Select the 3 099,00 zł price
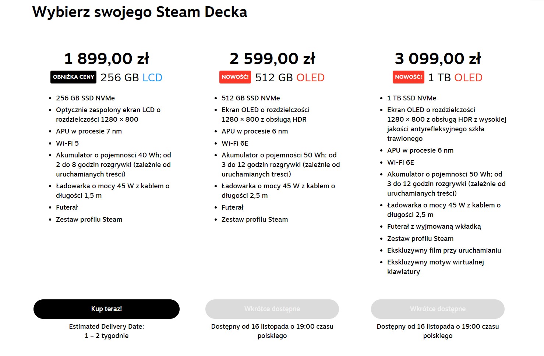The width and height of the screenshot is (544, 356). pyautogui.click(x=438, y=58)
